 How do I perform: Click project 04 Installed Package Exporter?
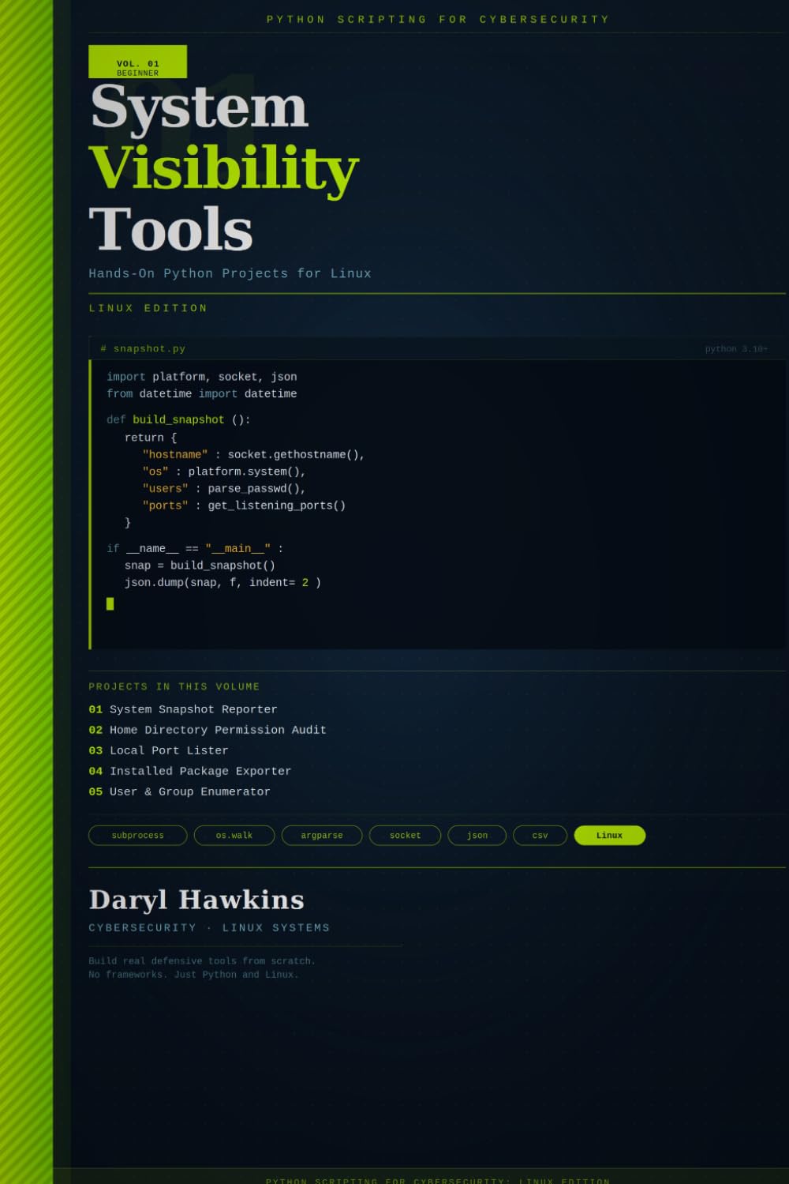(190, 771)
